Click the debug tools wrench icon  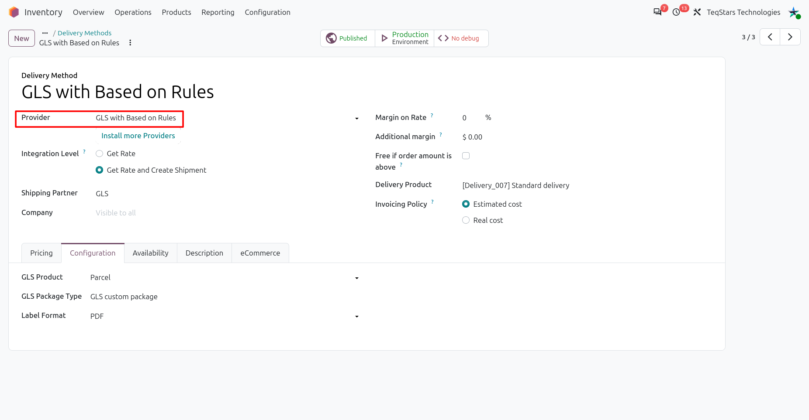click(697, 12)
